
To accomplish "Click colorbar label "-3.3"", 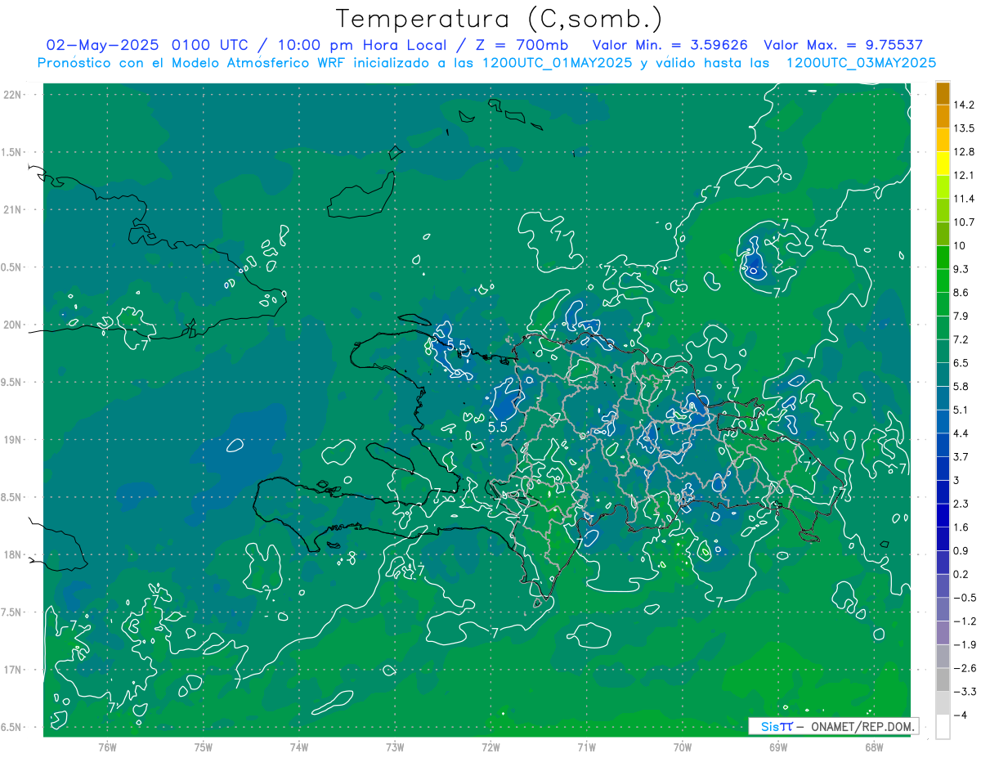I will click(x=964, y=692).
